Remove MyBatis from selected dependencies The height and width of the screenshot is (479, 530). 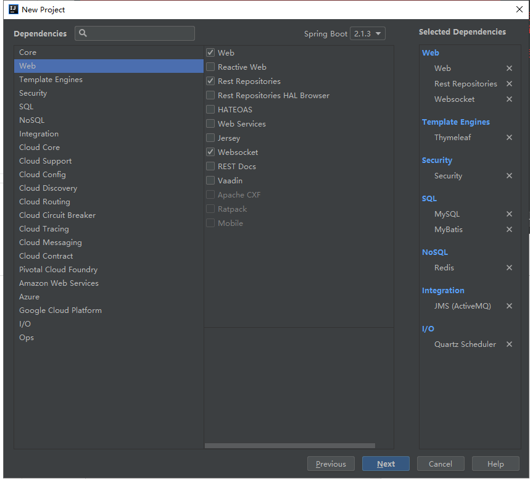click(x=509, y=230)
